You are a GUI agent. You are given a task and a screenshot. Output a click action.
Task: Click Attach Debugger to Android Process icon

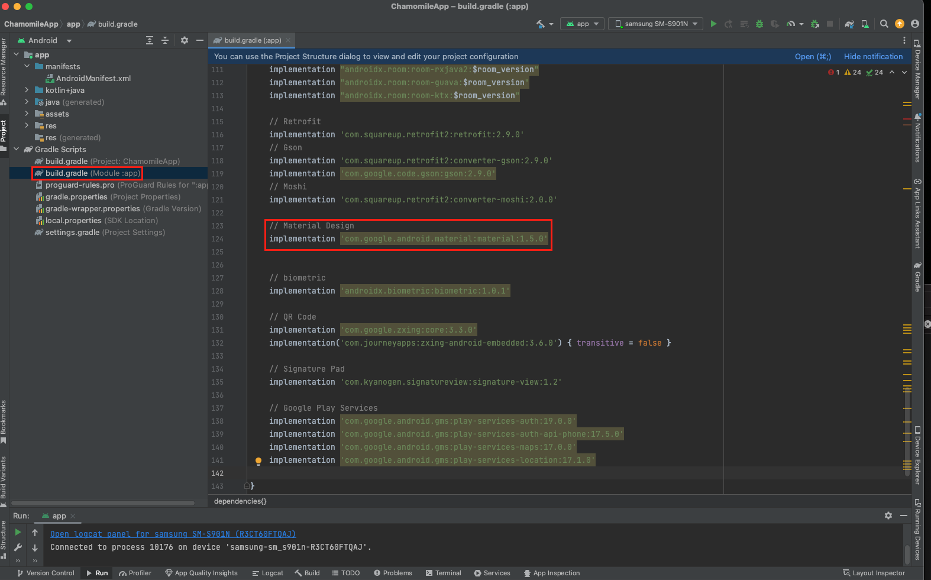815,24
